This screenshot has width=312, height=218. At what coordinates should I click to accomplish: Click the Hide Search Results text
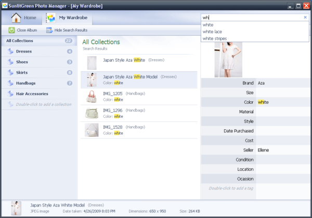pos(71,30)
